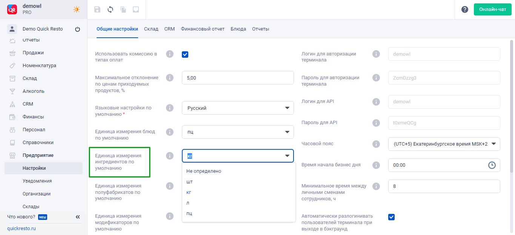Open the Что нового? link
The height and width of the screenshot is (235, 515).
[x=21, y=217]
